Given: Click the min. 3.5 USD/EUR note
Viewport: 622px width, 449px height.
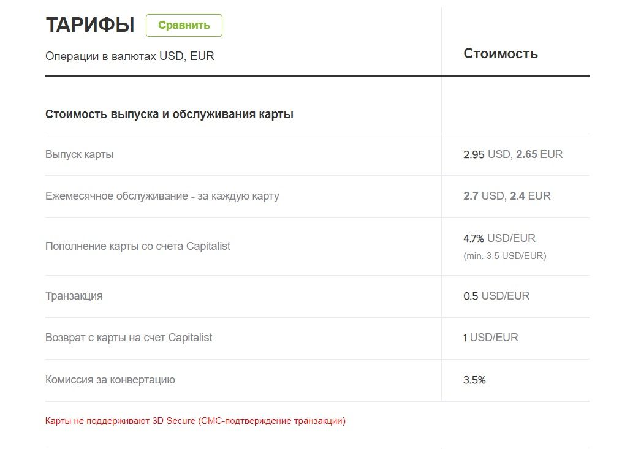Looking at the screenshot, I should pyautogui.click(x=504, y=256).
